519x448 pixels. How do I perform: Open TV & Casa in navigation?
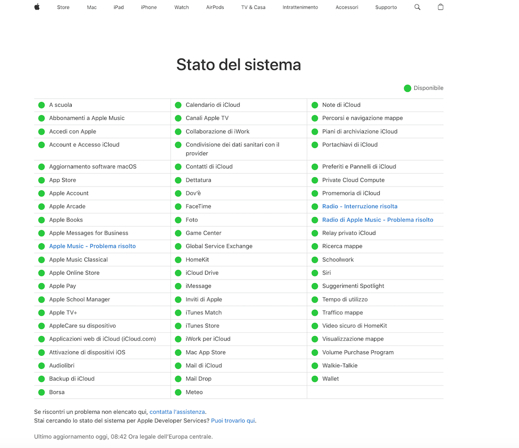(254, 7)
